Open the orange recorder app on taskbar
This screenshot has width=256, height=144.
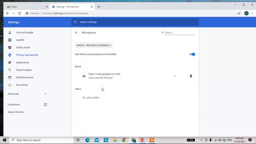pos(152,140)
